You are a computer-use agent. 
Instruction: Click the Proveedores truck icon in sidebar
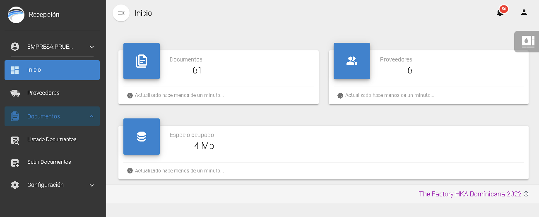(x=15, y=93)
